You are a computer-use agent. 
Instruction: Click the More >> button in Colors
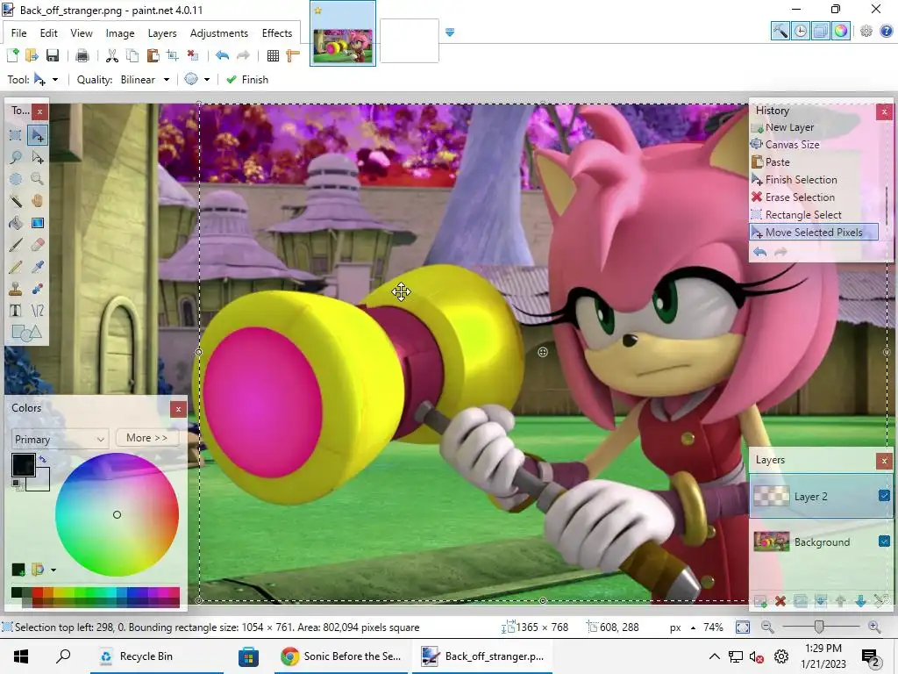(147, 438)
